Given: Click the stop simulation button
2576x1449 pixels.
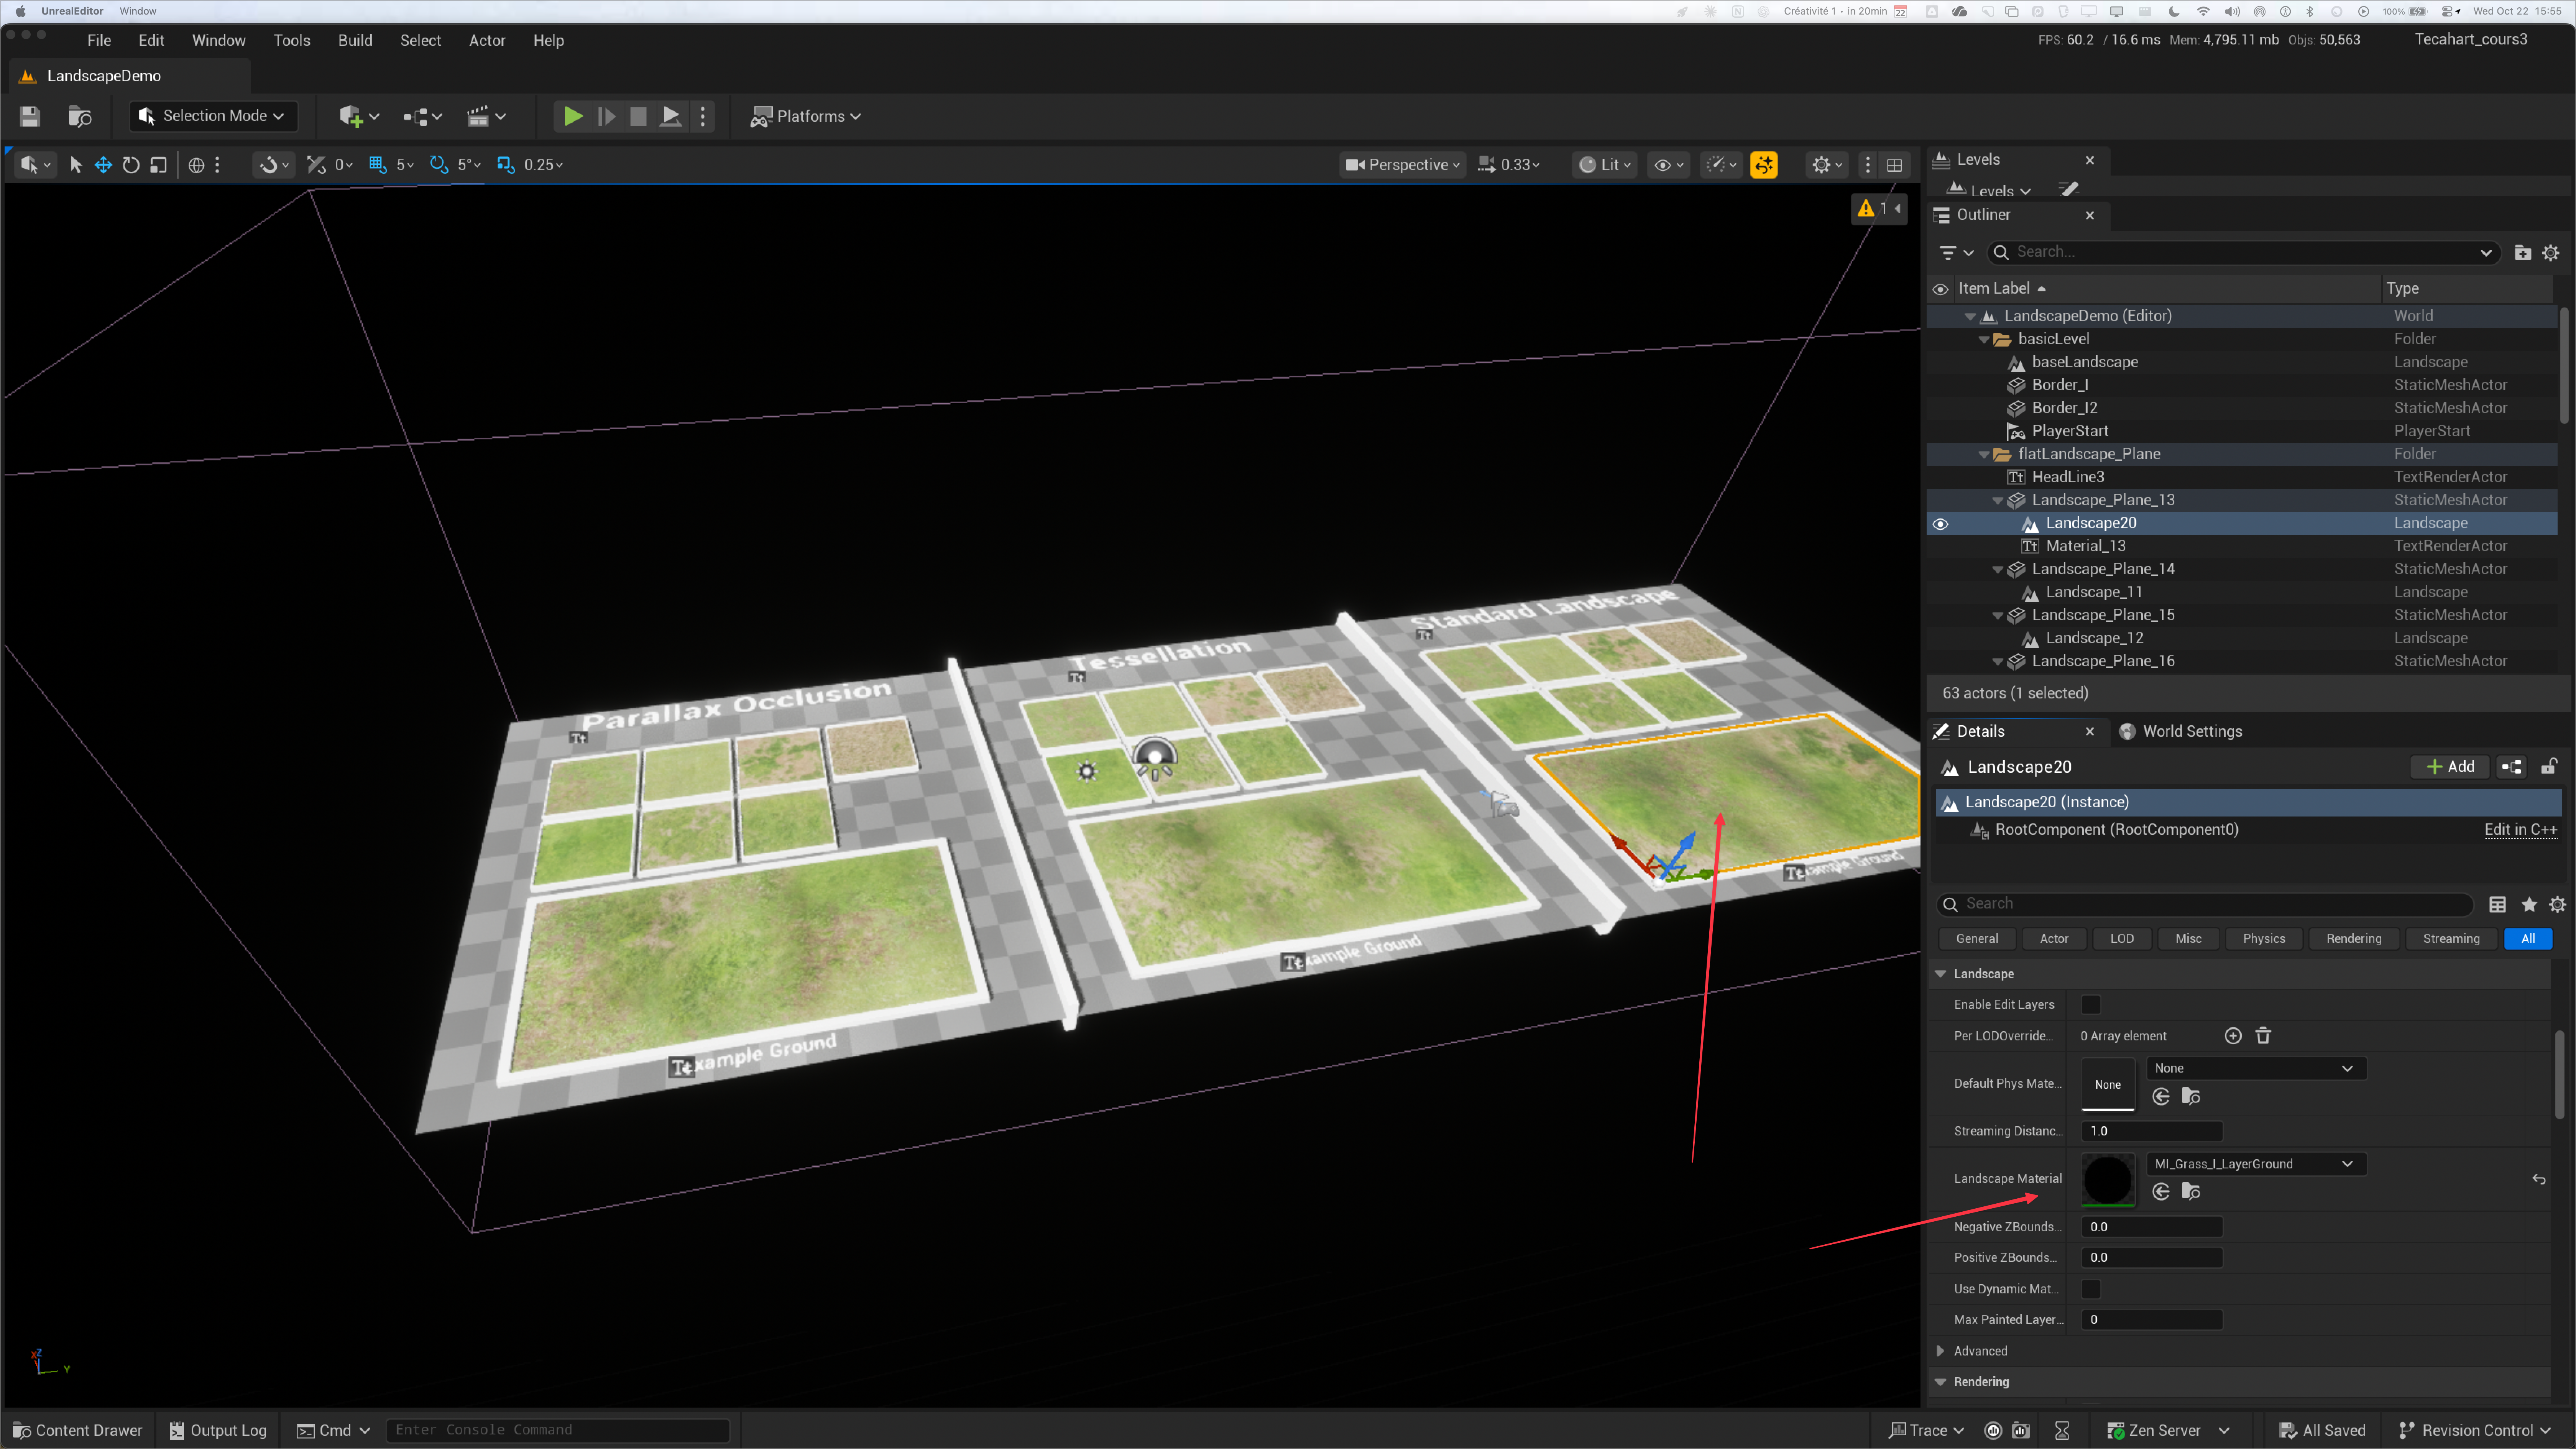Looking at the screenshot, I should 638,116.
